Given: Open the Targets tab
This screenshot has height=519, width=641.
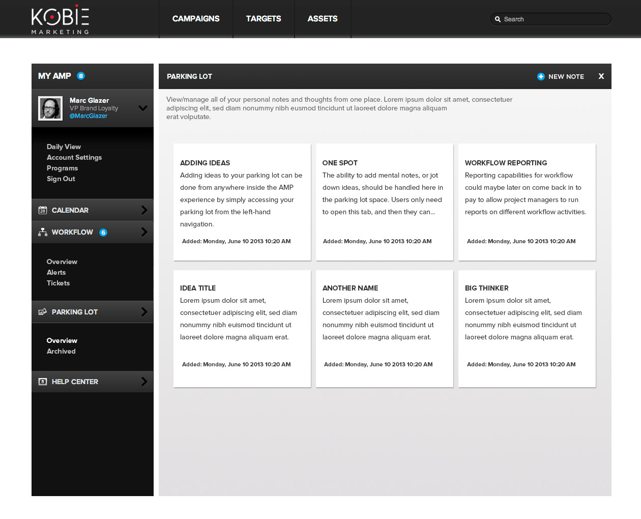Looking at the screenshot, I should pyautogui.click(x=264, y=19).
